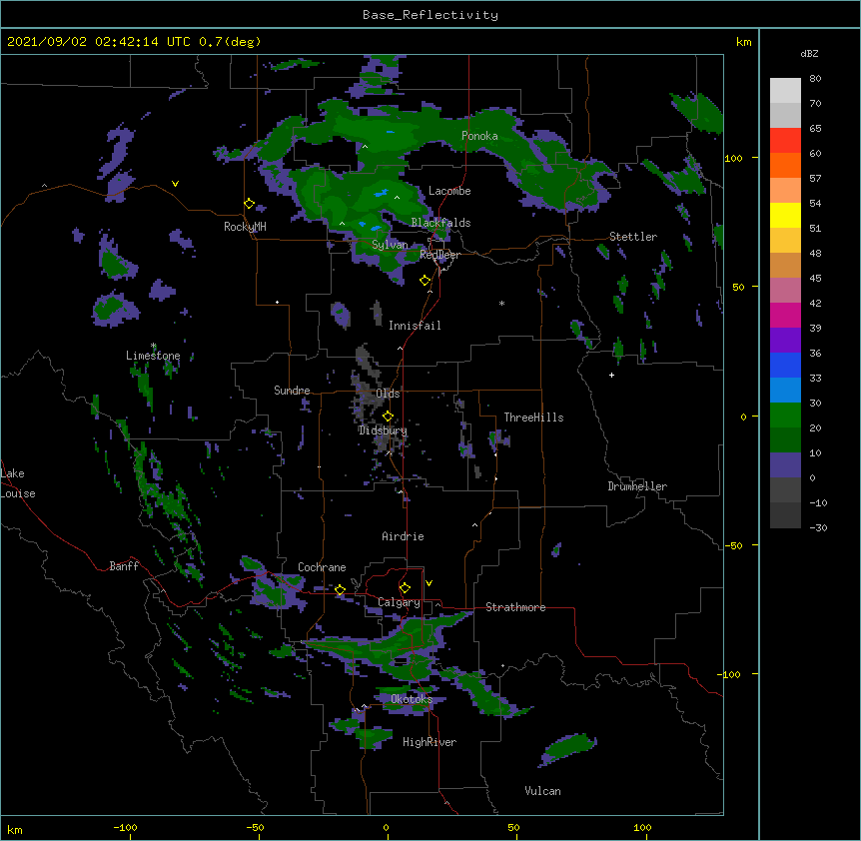Image resolution: width=861 pixels, height=841 pixels.
Task: Click the Strathmore label
Action: [515, 607]
